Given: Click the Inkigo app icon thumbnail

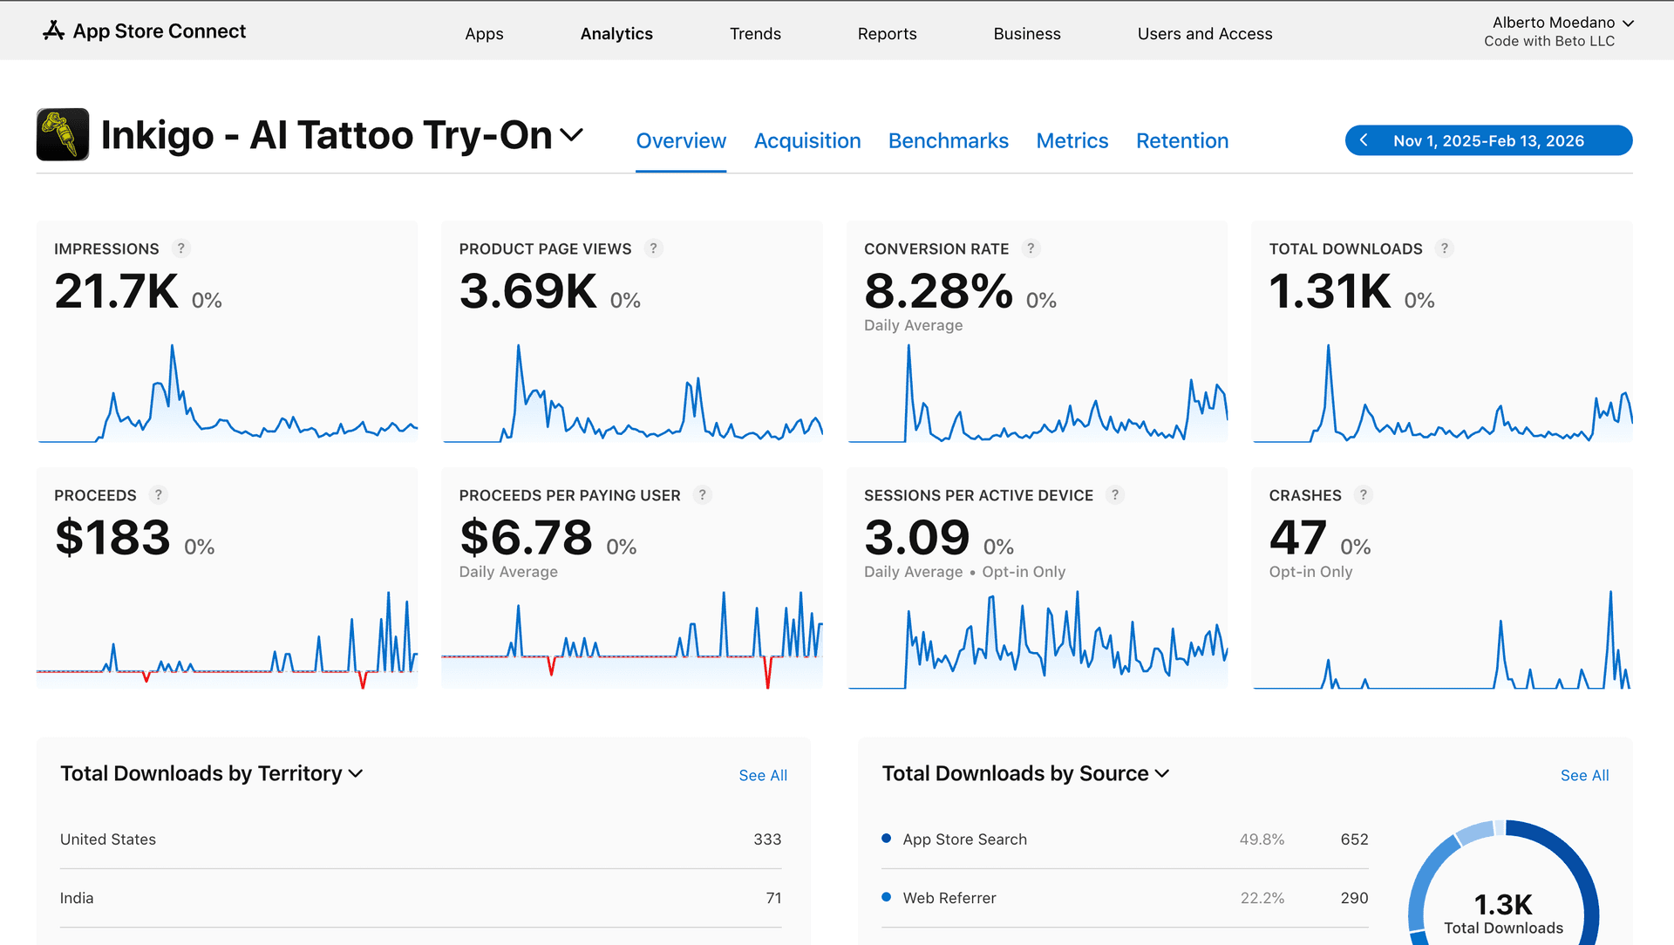Looking at the screenshot, I should (62, 134).
